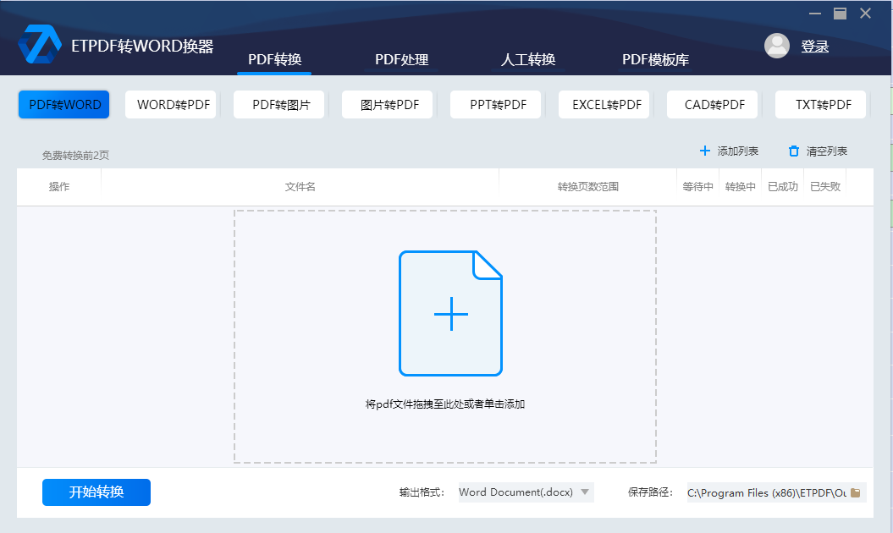Select the CAD转PDF conversion tool
893x533 pixels.
coord(712,104)
